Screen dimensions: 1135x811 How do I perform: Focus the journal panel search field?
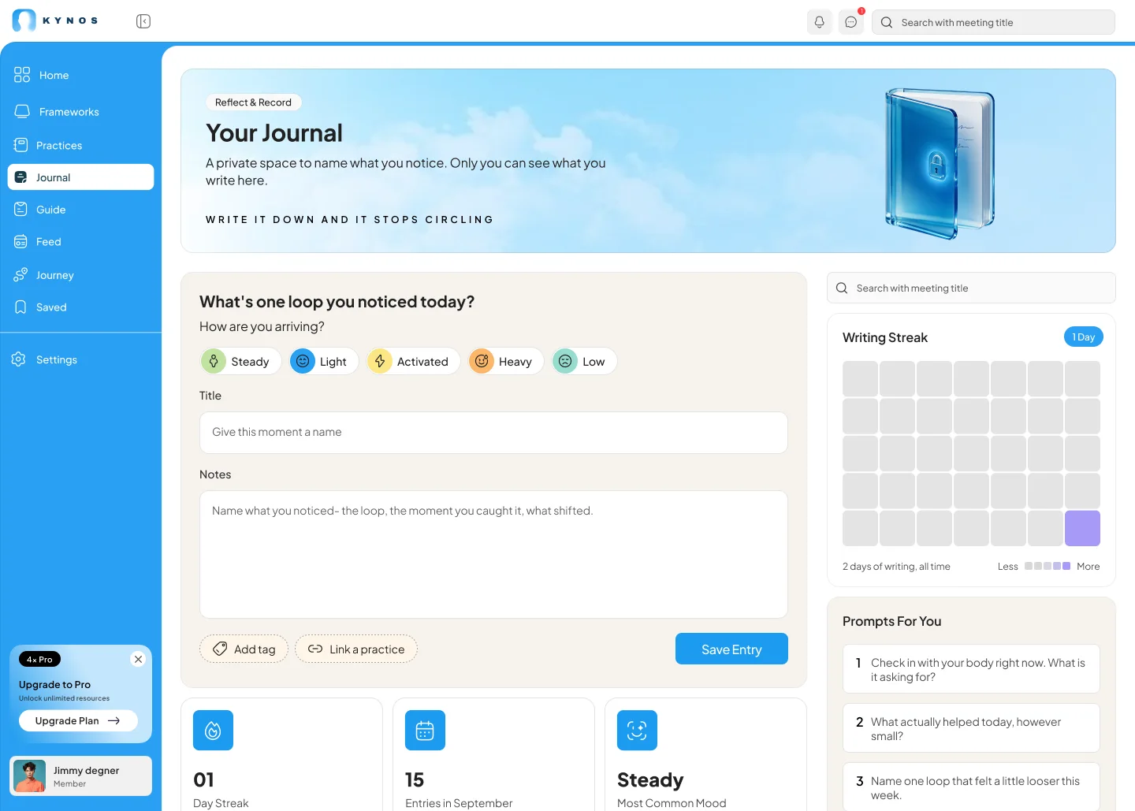pos(971,288)
